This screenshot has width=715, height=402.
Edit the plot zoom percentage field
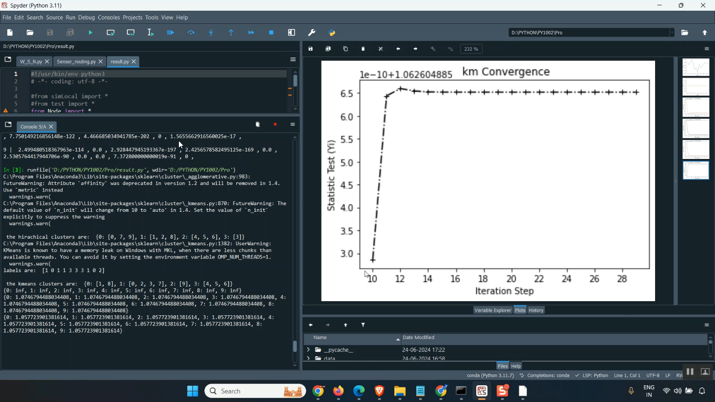point(471,49)
